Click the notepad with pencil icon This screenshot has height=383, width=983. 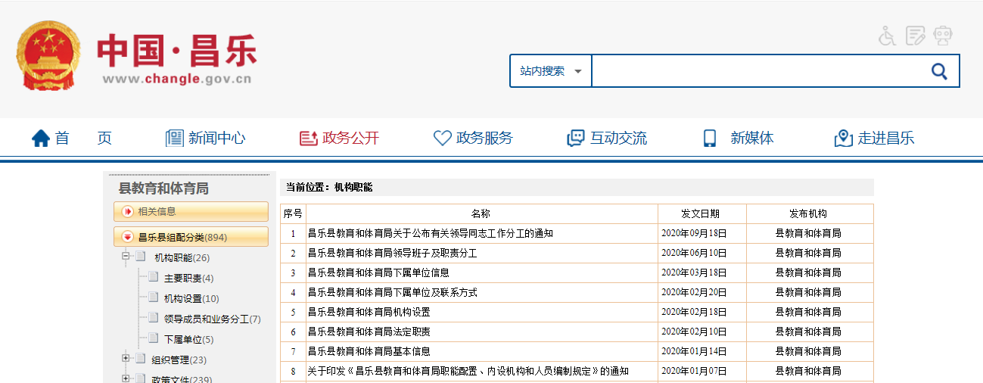(916, 36)
